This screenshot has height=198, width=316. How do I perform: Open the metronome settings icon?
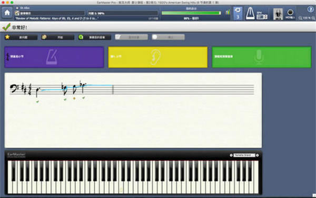(x=250, y=13)
